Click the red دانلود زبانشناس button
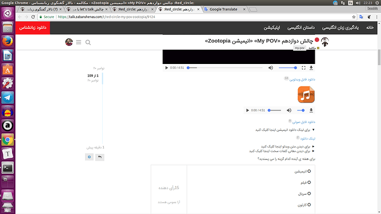The width and height of the screenshot is (381, 214). coord(33,28)
